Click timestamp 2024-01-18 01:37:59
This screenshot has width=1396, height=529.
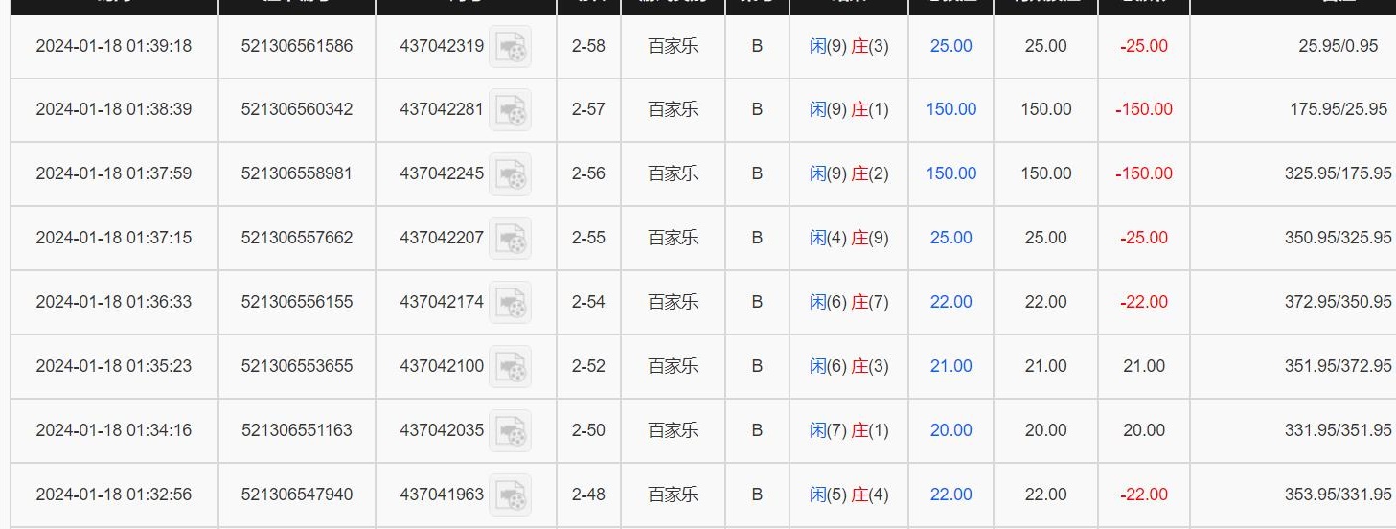114,173
